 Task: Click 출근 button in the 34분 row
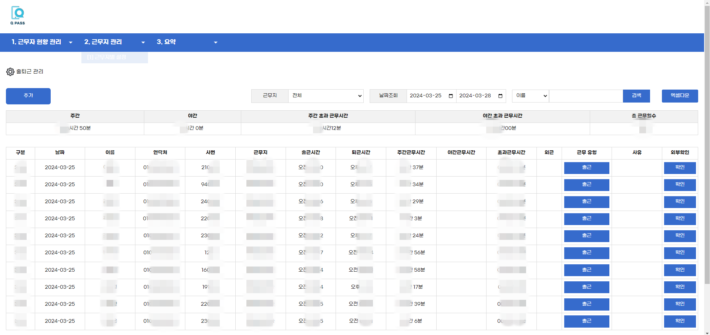pos(587,185)
